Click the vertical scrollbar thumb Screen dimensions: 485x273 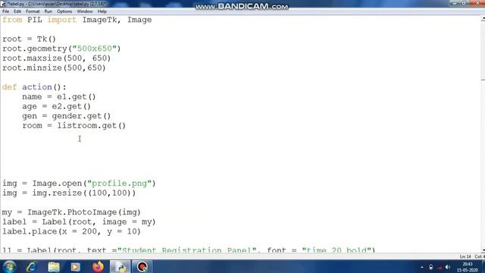coord(483,51)
